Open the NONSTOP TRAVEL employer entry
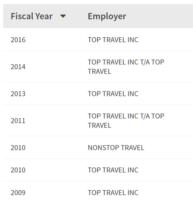This screenshot has width=193, height=205. tap(116, 148)
